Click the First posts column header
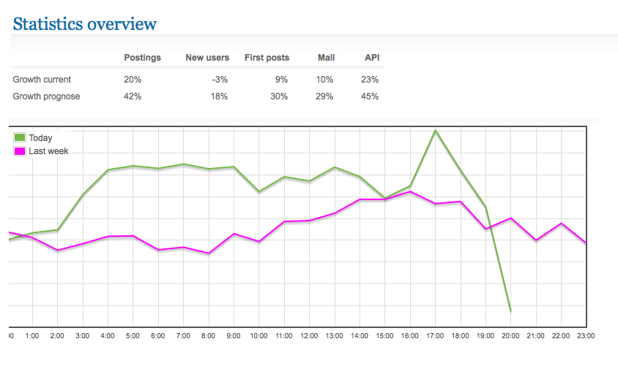The image size is (618, 366). [x=267, y=58]
